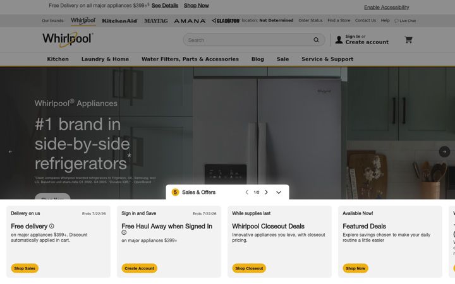
Task: Click Create account link
Action: (x=367, y=42)
